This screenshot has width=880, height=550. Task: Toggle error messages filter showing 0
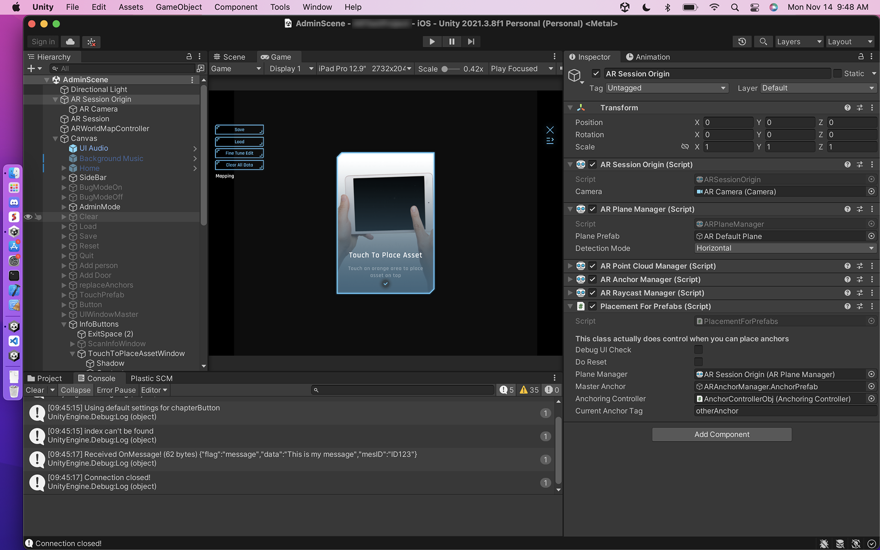tap(552, 390)
